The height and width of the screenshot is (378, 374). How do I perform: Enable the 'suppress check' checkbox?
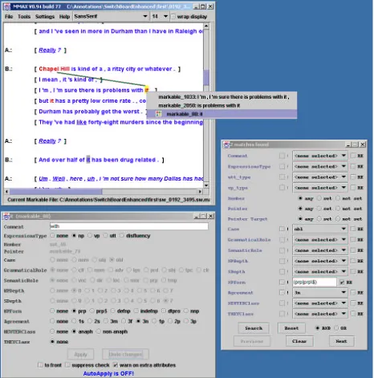(67, 365)
